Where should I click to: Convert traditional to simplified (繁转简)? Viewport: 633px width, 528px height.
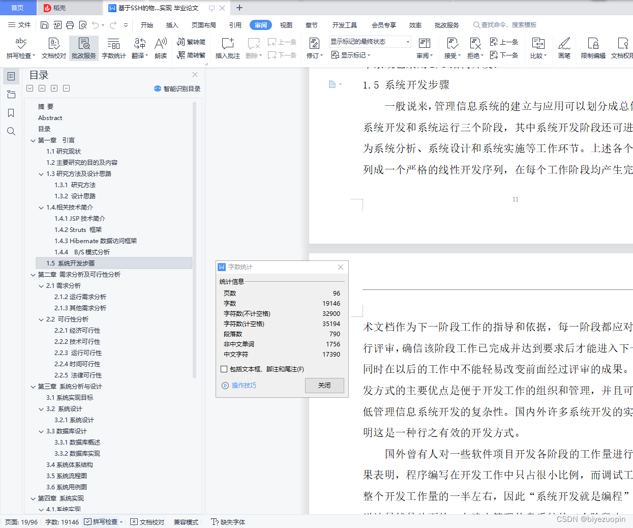point(191,42)
